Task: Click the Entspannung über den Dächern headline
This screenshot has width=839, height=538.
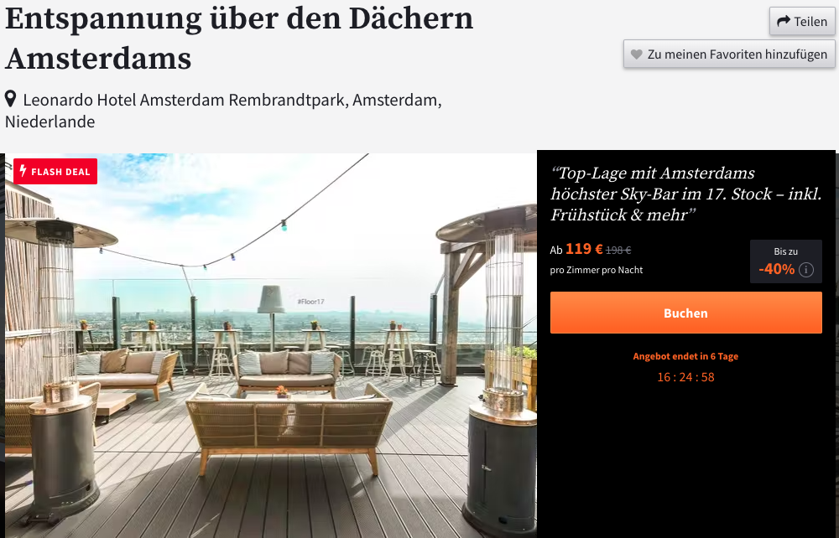Action: pos(239,39)
